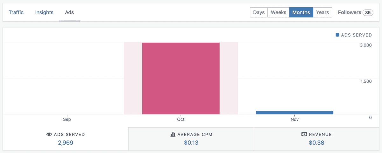Show stats by Days
The image size is (382, 153).
(259, 12)
